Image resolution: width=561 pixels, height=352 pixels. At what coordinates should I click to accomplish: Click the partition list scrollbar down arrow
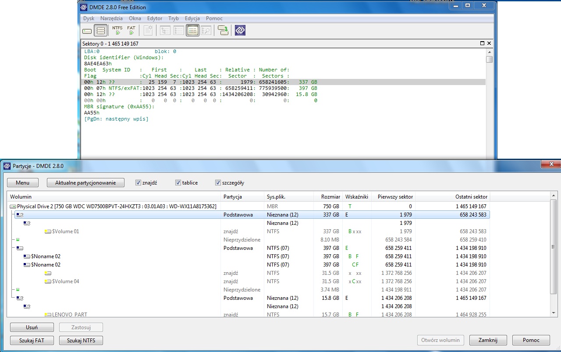[554, 313]
